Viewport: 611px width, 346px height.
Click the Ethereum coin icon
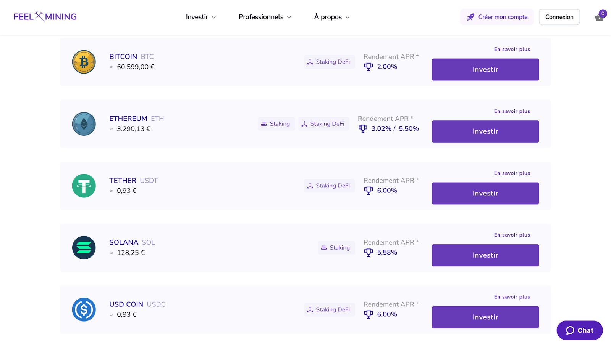click(x=84, y=124)
